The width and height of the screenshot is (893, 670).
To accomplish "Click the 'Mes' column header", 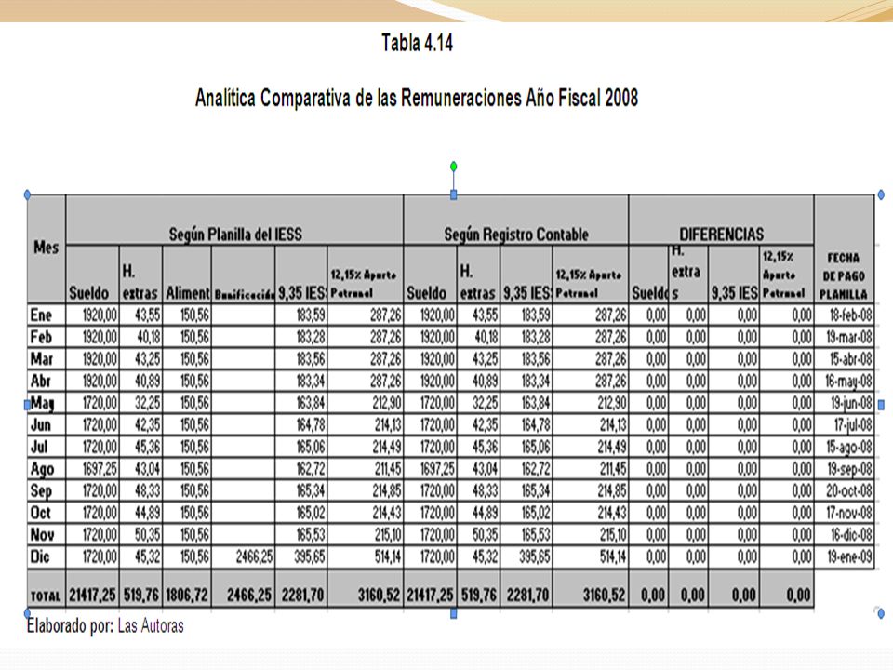I will coord(47,248).
